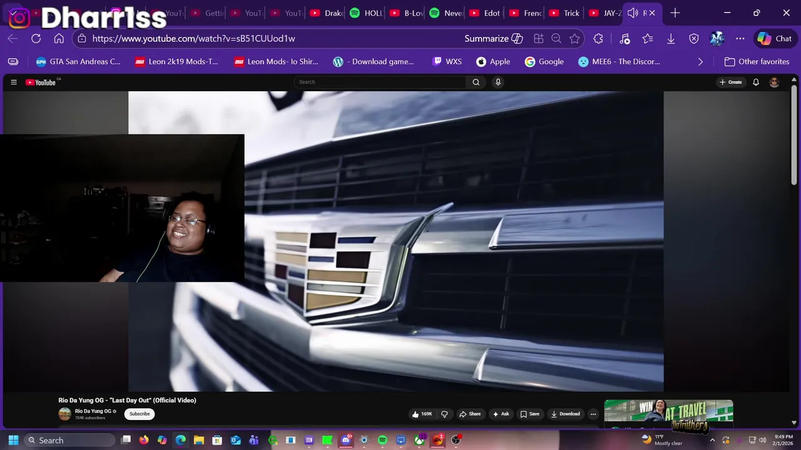The image size is (801, 450).
Task: Expand more bookmarks chevron
Action: [x=700, y=62]
